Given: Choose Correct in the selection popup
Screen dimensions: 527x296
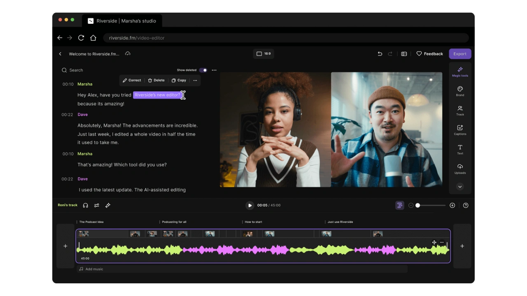Looking at the screenshot, I should pos(132,81).
